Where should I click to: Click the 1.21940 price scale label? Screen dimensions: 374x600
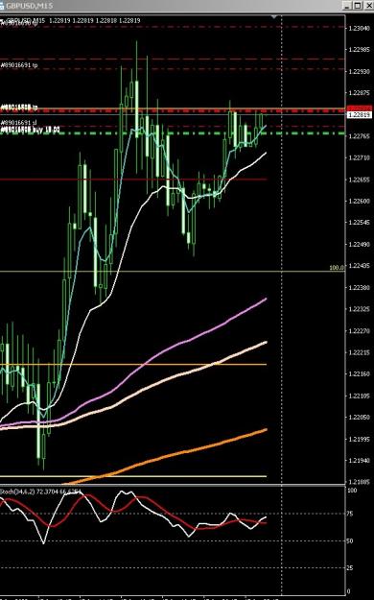pyautogui.click(x=359, y=461)
